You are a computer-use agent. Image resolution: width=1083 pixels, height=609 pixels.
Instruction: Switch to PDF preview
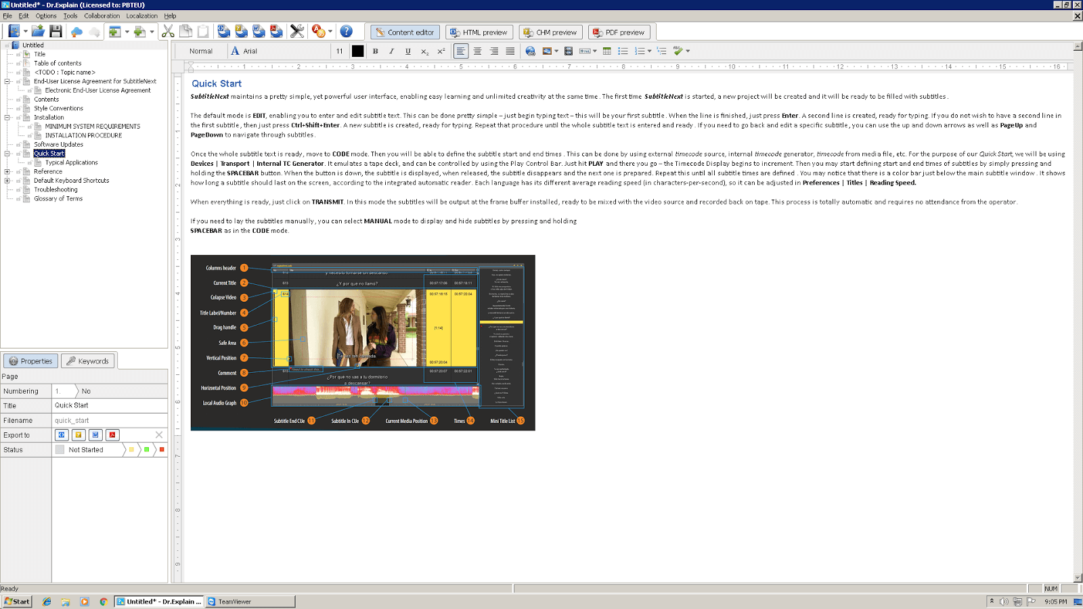[619, 32]
